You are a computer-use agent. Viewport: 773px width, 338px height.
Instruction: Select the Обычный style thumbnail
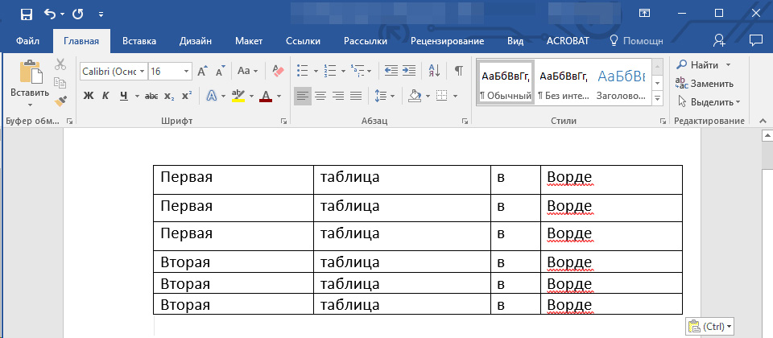(x=506, y=84)
